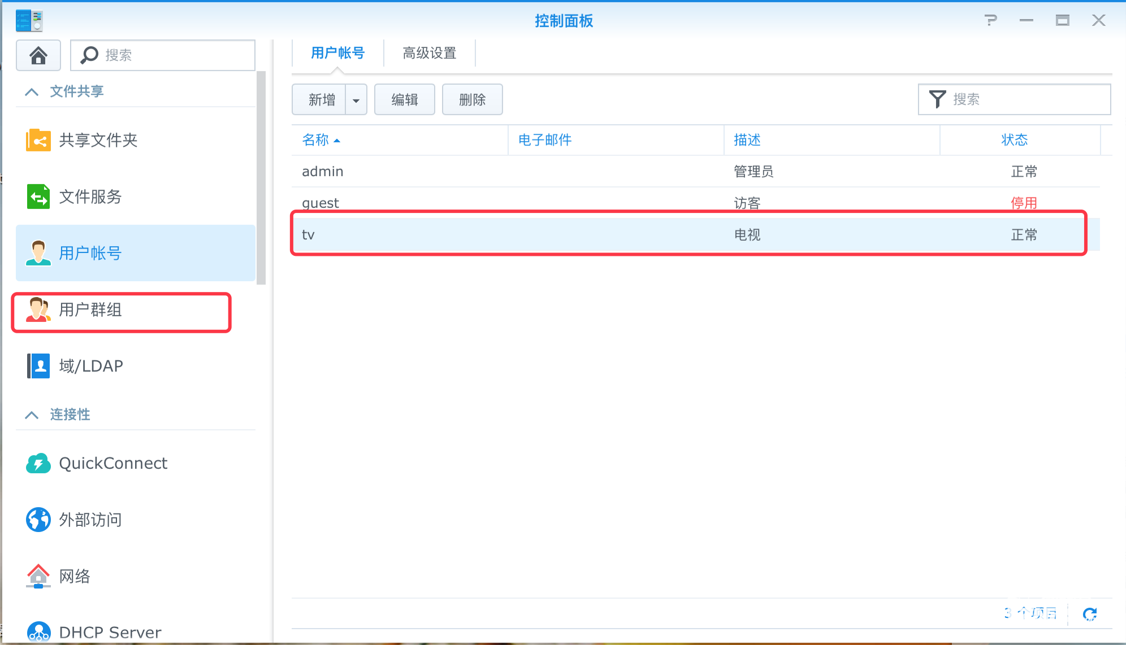Viewport: 1126px width, 645px height.
Task: Click the QuickConnect sidebar label
Action: click(113, 463)
